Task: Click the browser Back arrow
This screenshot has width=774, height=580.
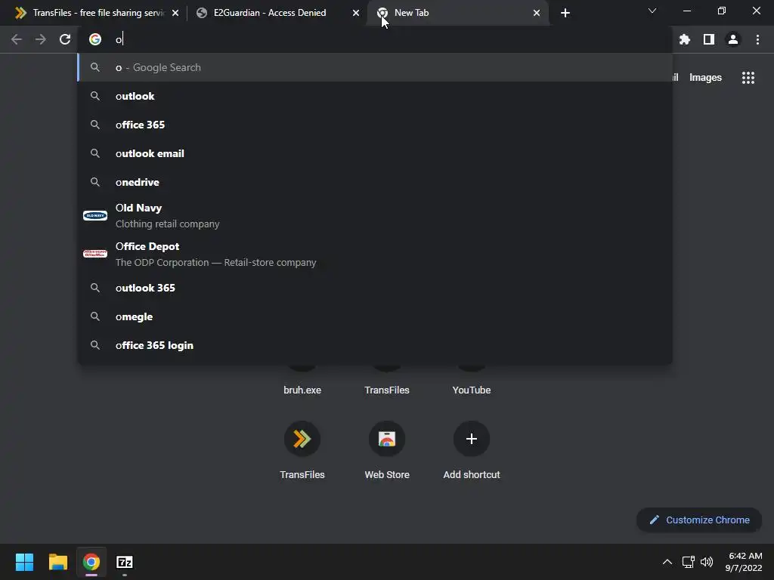Action: [17, 39]
